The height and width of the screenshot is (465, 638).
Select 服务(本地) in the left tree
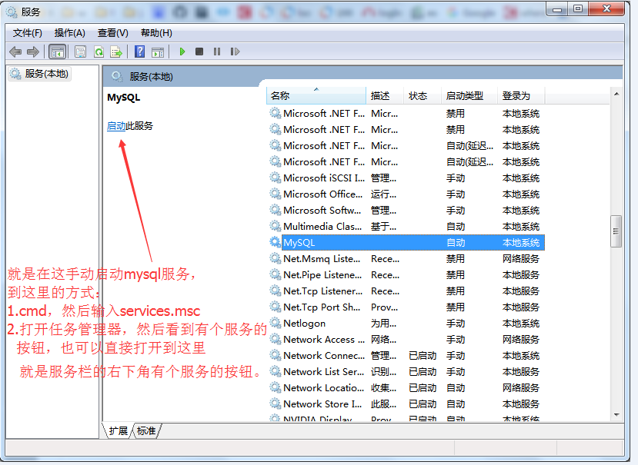pos(40,74)
